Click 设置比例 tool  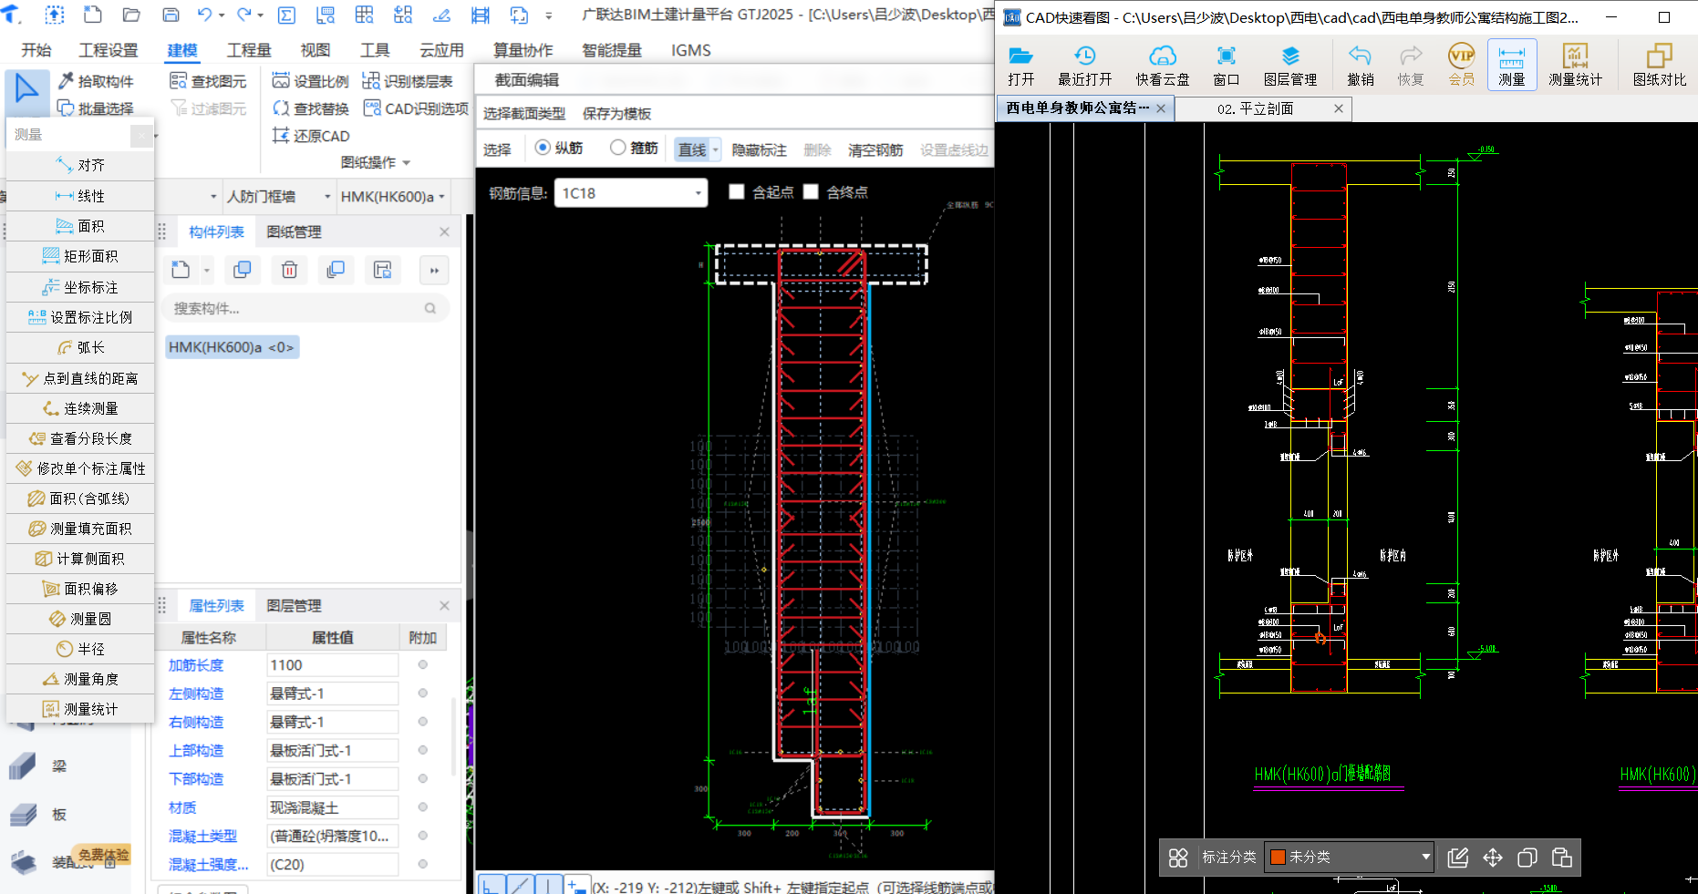point(311,81)
